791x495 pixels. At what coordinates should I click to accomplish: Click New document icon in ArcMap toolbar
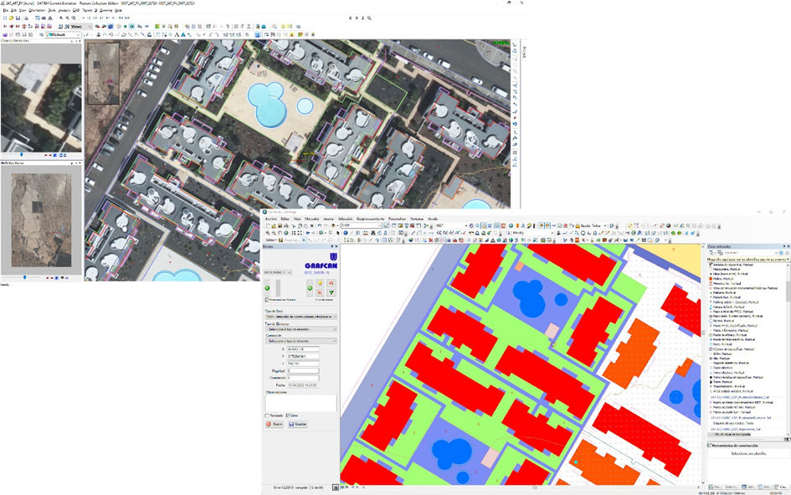click(268, 225)
